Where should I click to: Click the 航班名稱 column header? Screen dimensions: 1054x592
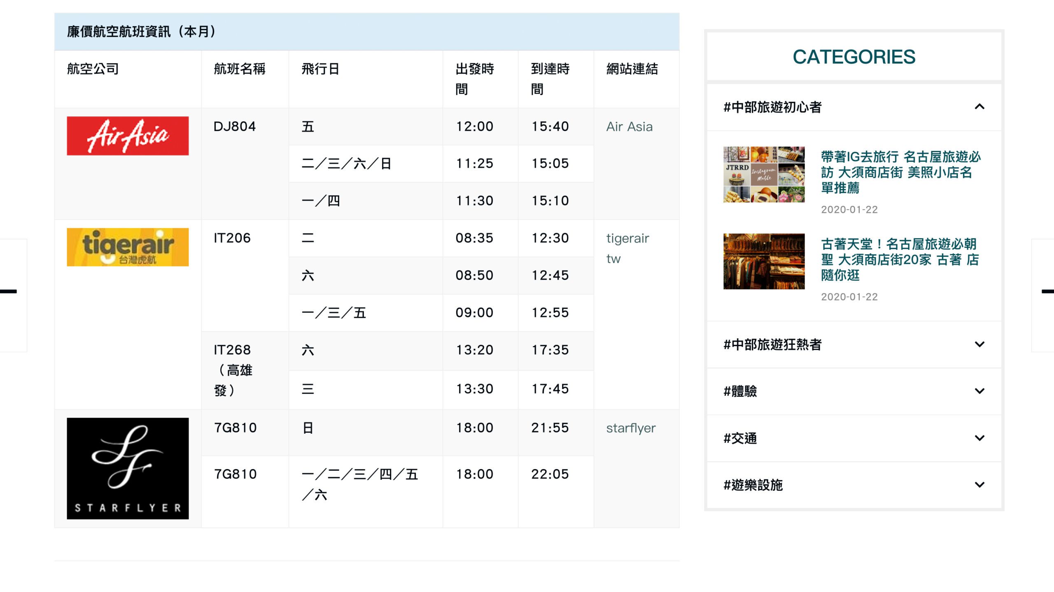coord(245,79)
